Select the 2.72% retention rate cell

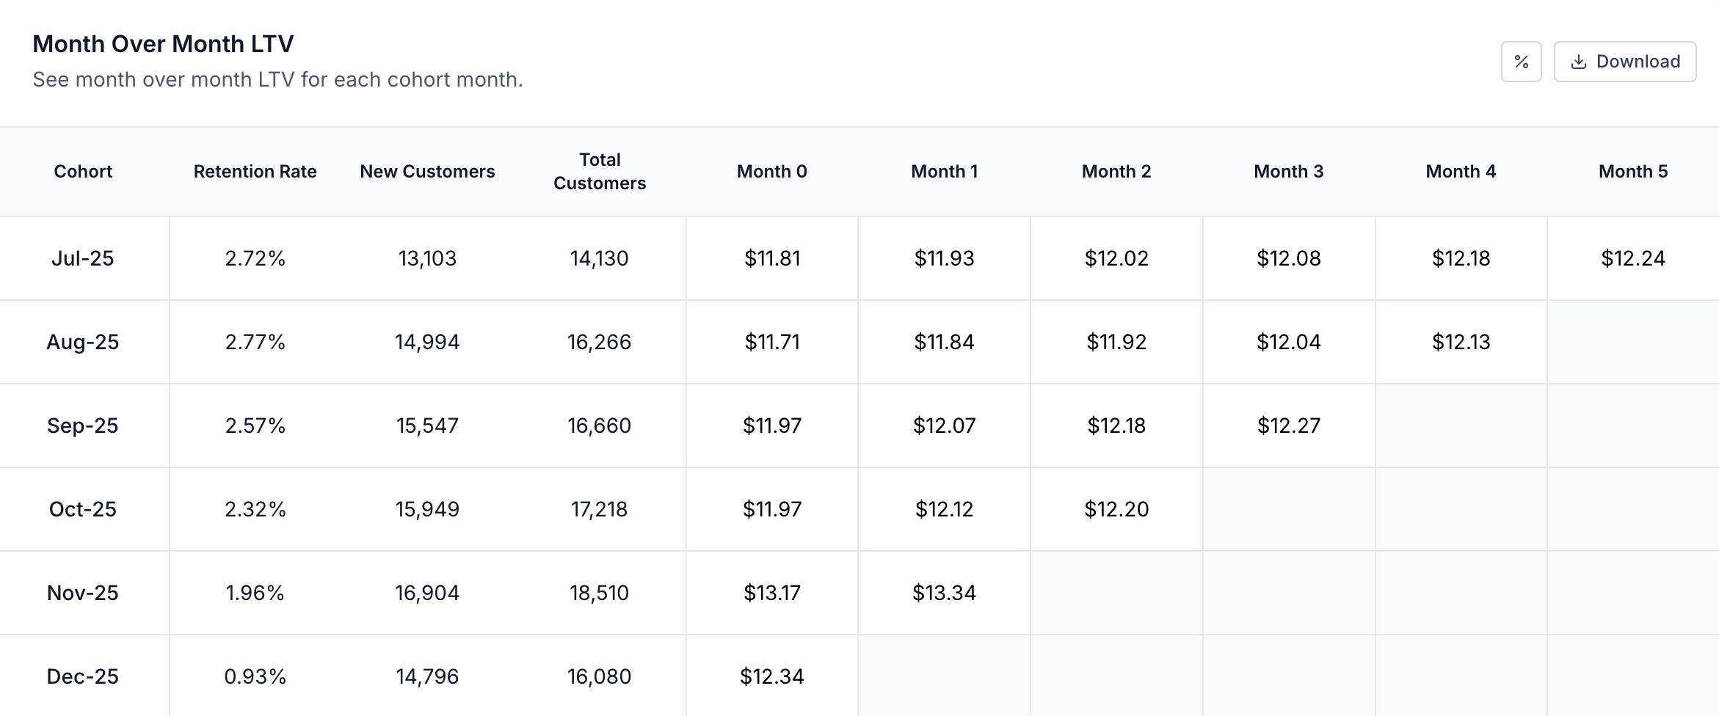click(255, 257)
